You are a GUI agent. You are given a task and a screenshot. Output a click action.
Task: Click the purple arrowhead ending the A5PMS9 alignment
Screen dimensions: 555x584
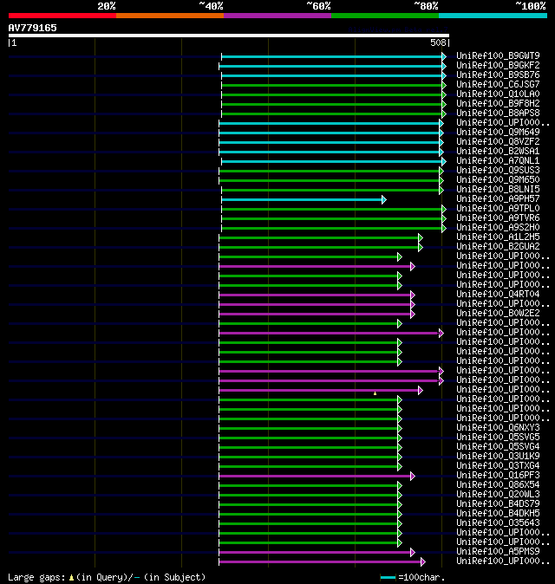click(413, 552)
